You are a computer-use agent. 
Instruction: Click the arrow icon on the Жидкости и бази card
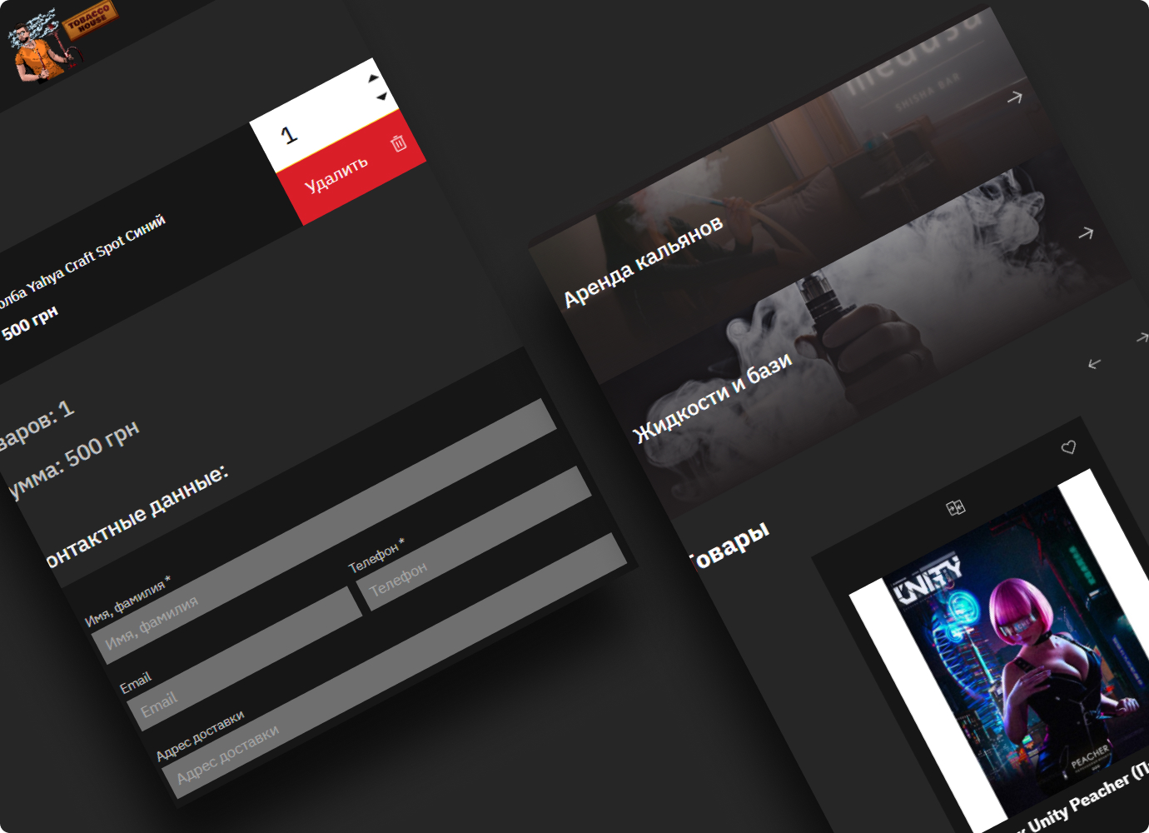point(1086,233)
